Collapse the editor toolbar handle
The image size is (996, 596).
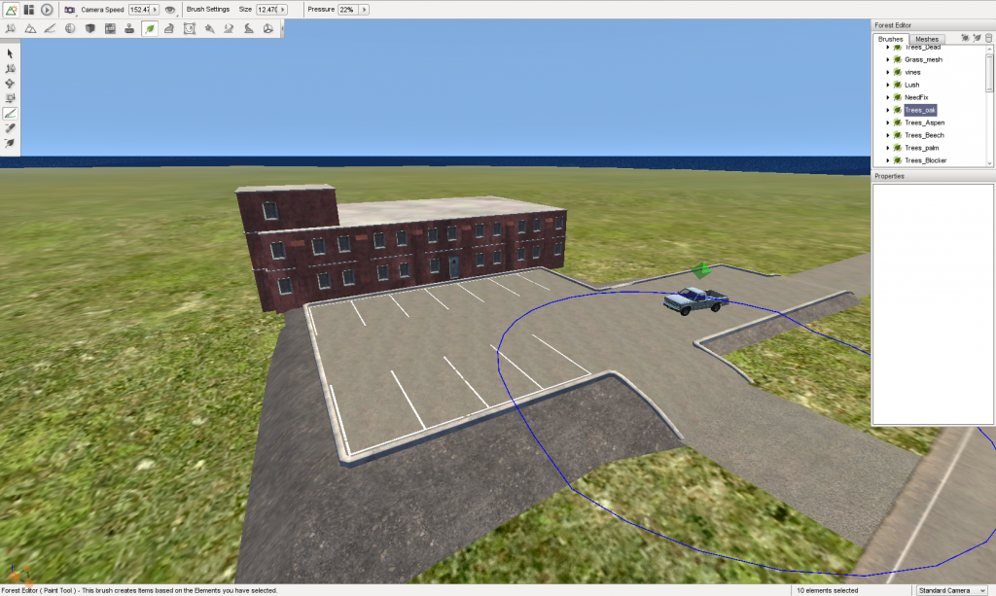tap(282, 28)
